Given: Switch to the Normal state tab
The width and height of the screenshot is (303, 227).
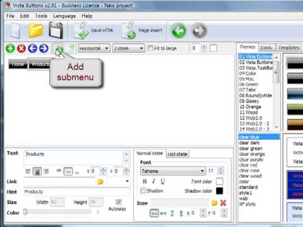Looking at the screenshot, I should (150, 153).
